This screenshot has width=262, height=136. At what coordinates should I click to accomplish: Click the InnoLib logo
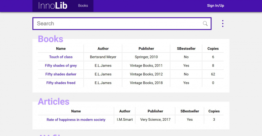[53, 6]
